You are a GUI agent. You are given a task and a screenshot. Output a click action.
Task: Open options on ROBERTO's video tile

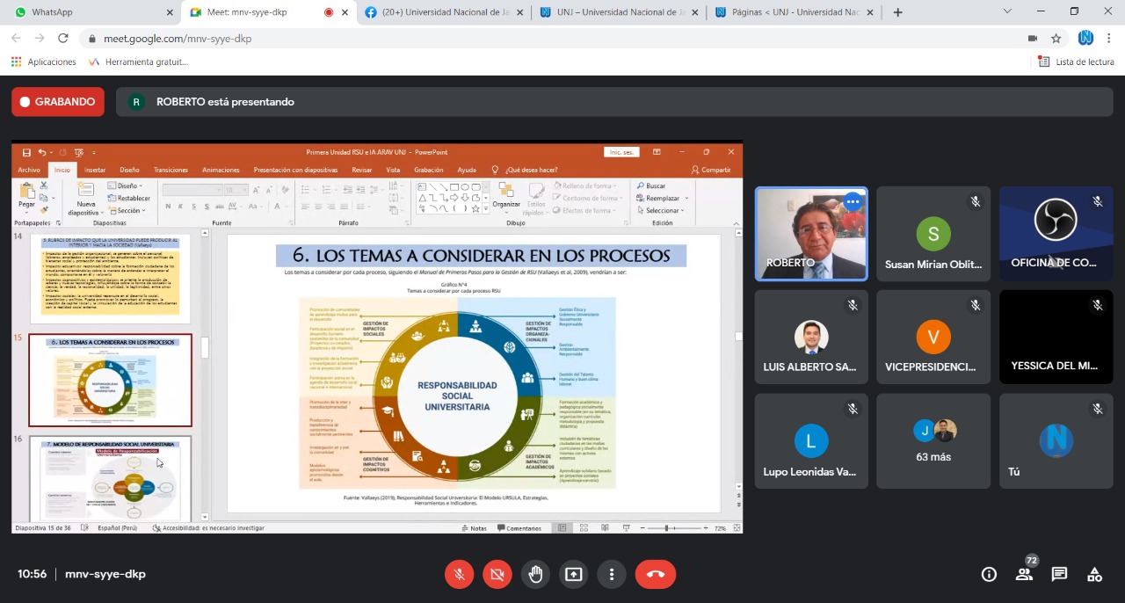852,202
